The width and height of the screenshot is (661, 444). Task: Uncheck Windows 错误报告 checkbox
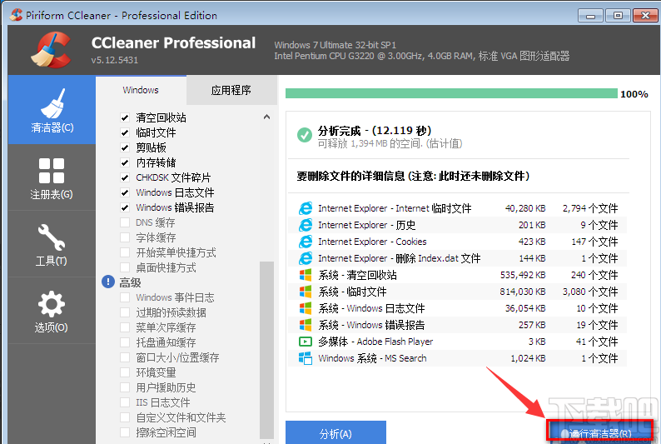(125, 207)
